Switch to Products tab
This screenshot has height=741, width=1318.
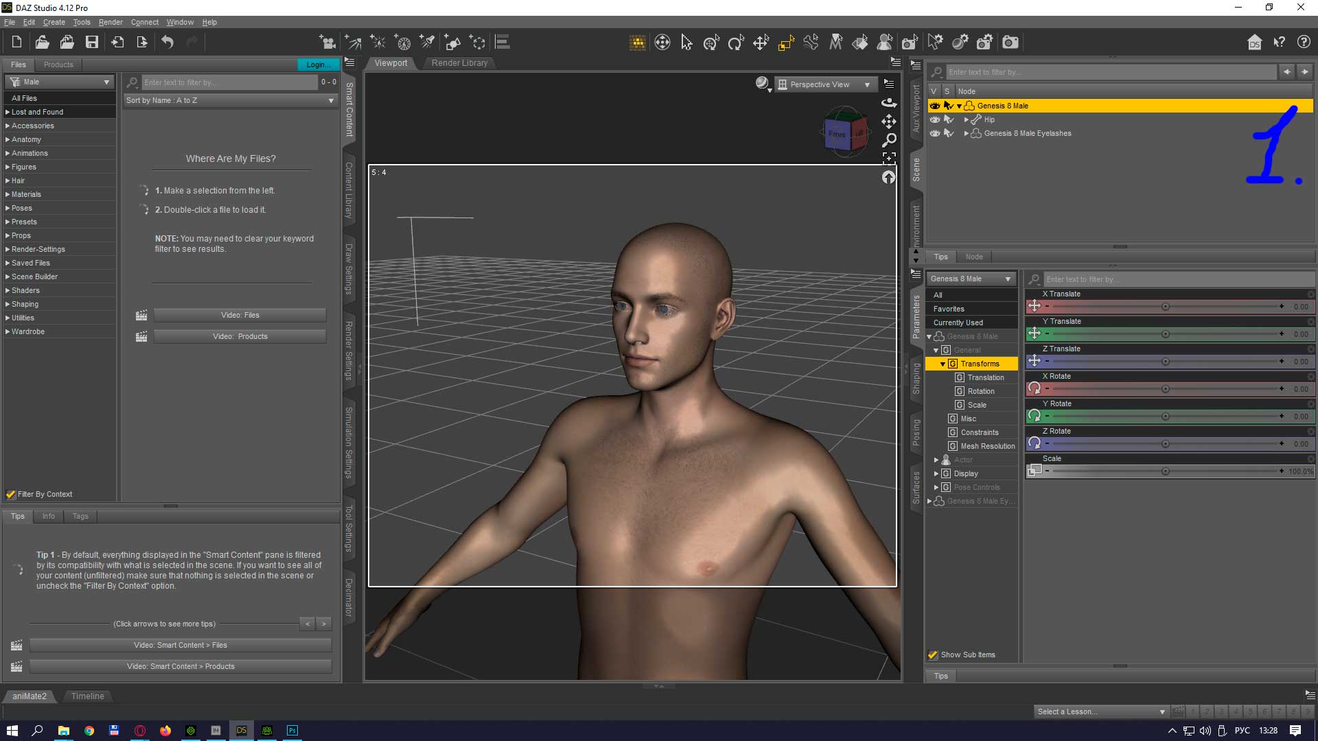pyautogui.click(x=58, y=64)
